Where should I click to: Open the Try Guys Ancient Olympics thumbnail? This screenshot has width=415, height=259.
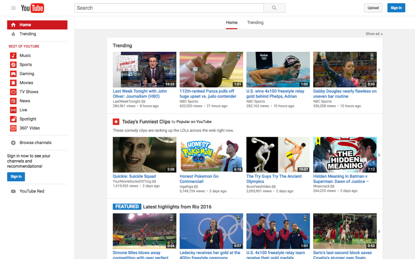(278, 155)
